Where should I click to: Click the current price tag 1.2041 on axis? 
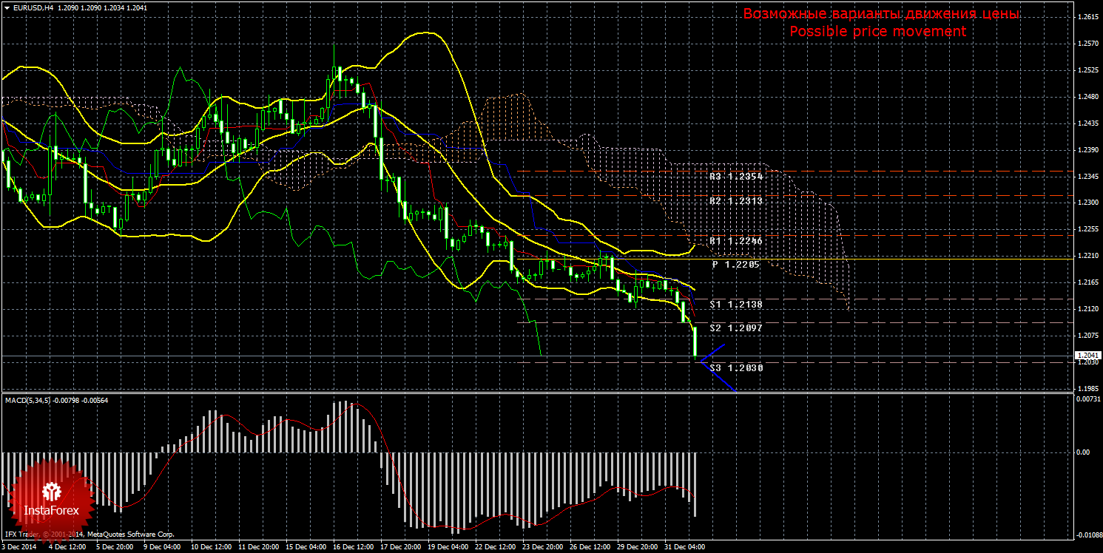point(1086,356)
